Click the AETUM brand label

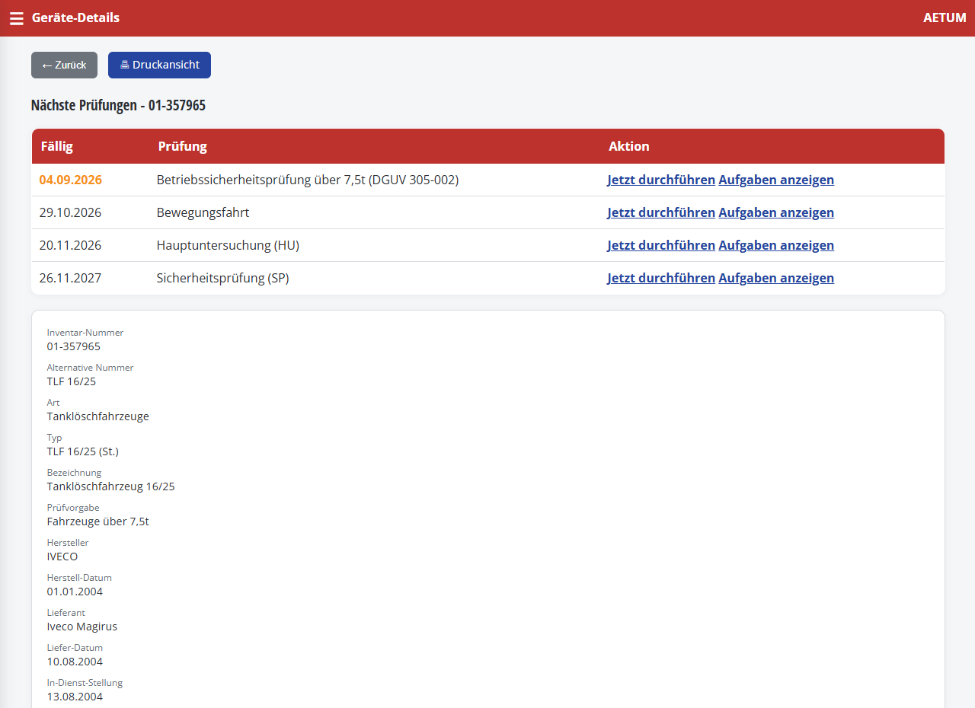945,18
